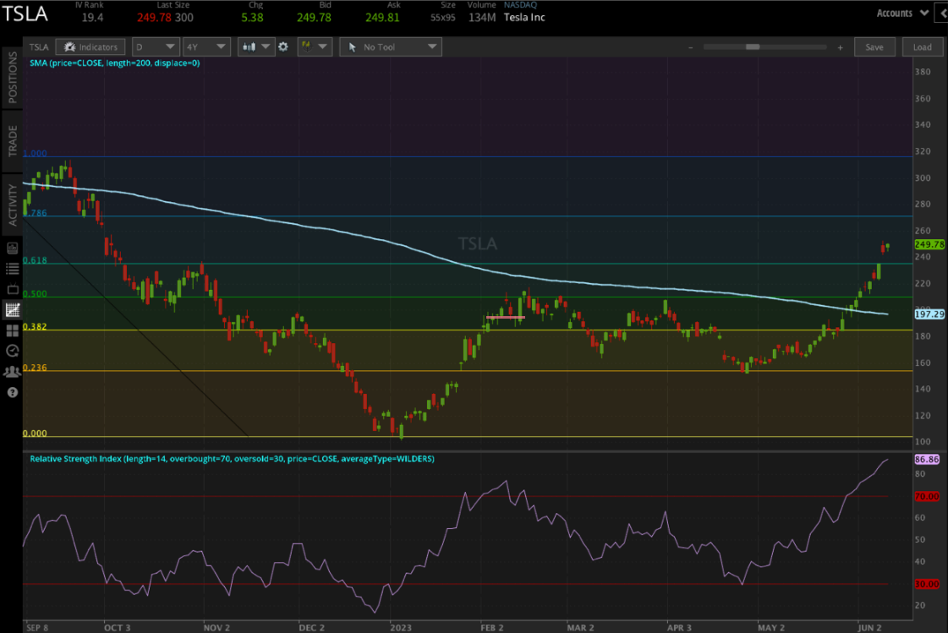948x633 pixels.
Task: Switch to the Positions side tab
Action: pos(12,78)
